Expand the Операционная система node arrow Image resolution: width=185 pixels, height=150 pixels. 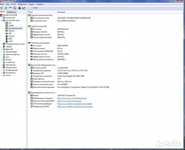click(1, 44)
